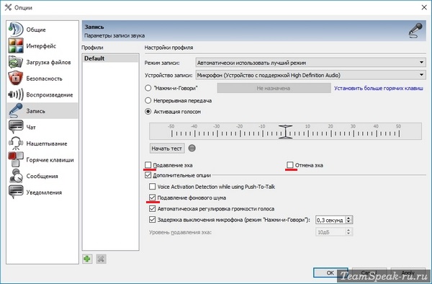Decrease the 0,3 секунд delay value
432x284 pixels.
348,222
